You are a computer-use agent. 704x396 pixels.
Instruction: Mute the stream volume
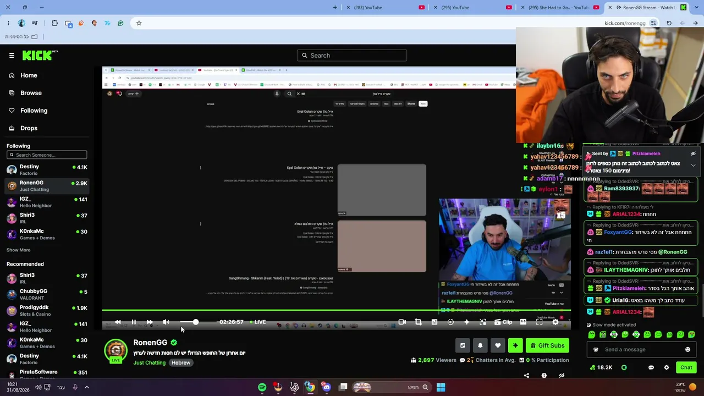[166, 322]
